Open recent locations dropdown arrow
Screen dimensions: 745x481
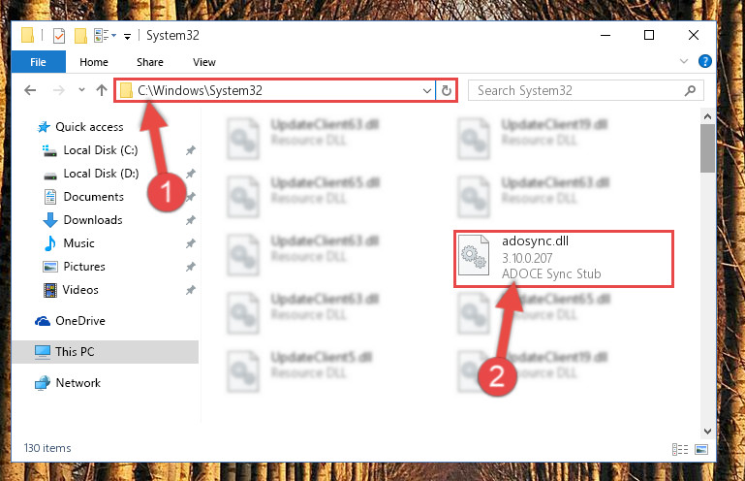pos(81,90)
